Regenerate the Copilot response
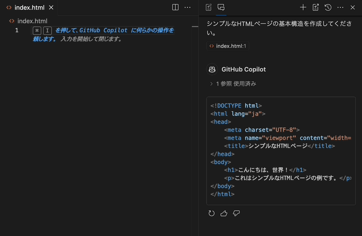This screenshot has height=236, width=362. [x=211, y=213]
